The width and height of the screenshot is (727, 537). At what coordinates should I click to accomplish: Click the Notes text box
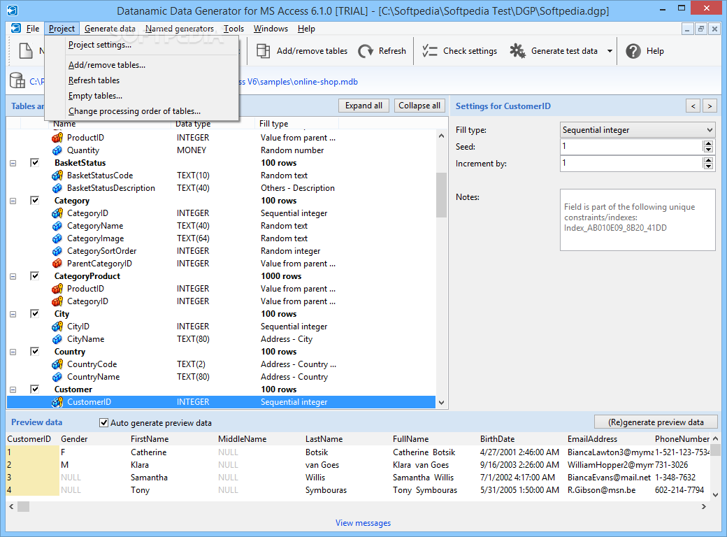click(x=638, y=220)
